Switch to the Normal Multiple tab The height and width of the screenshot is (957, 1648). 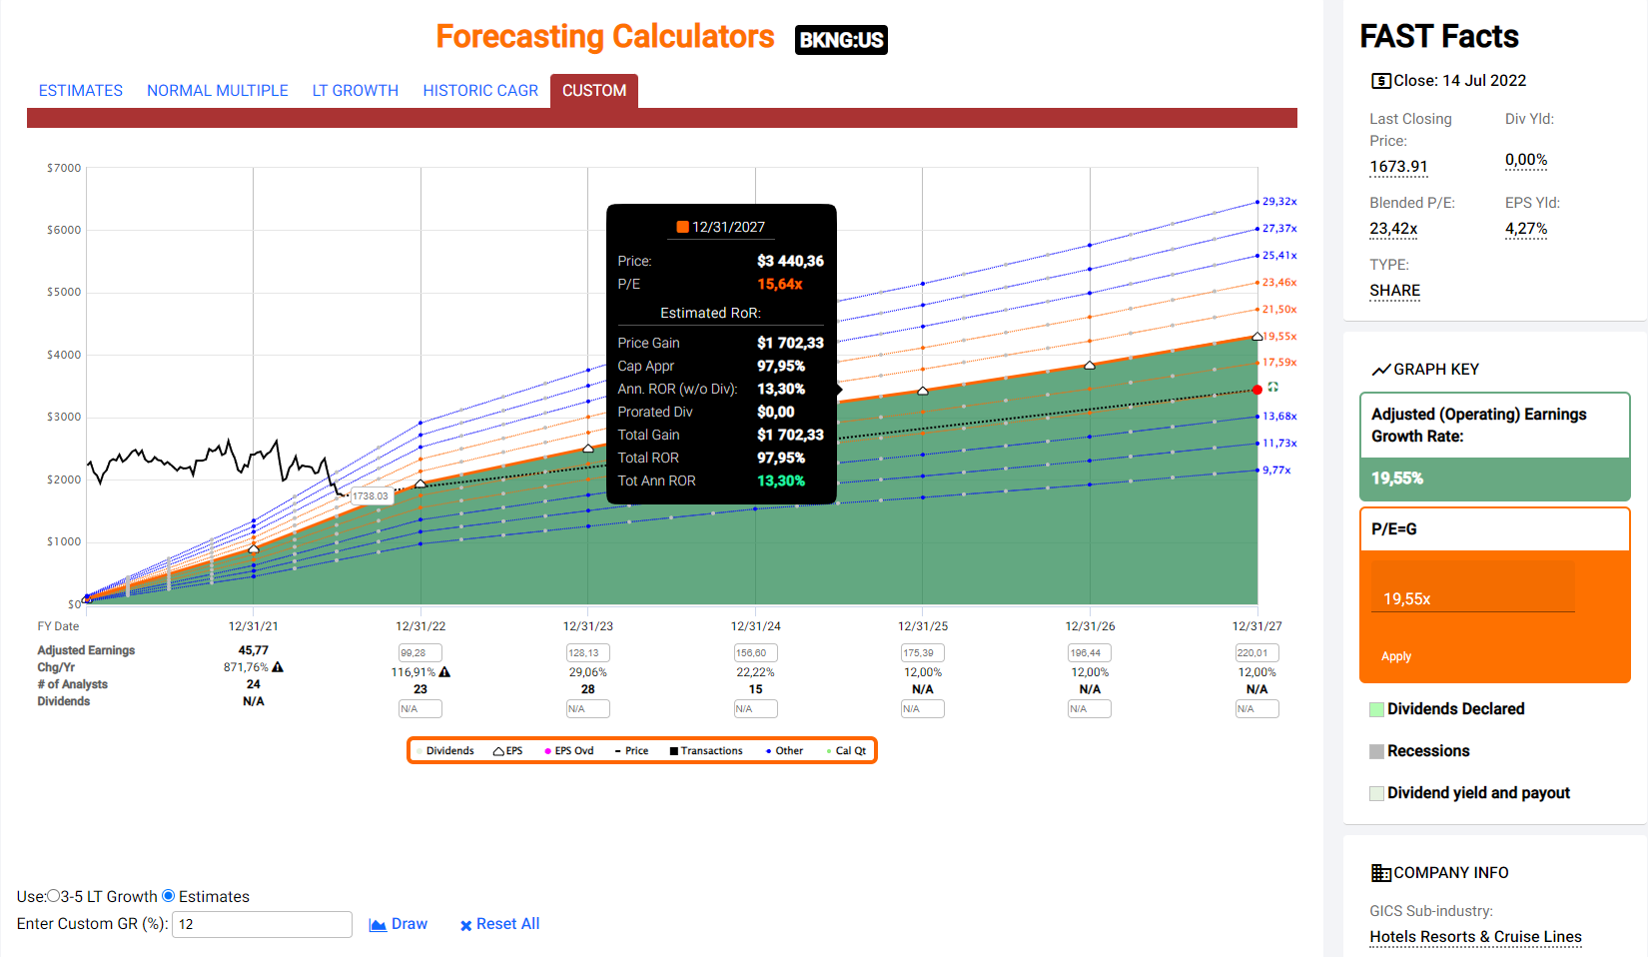pyautogui.click(x=217, y=91)
